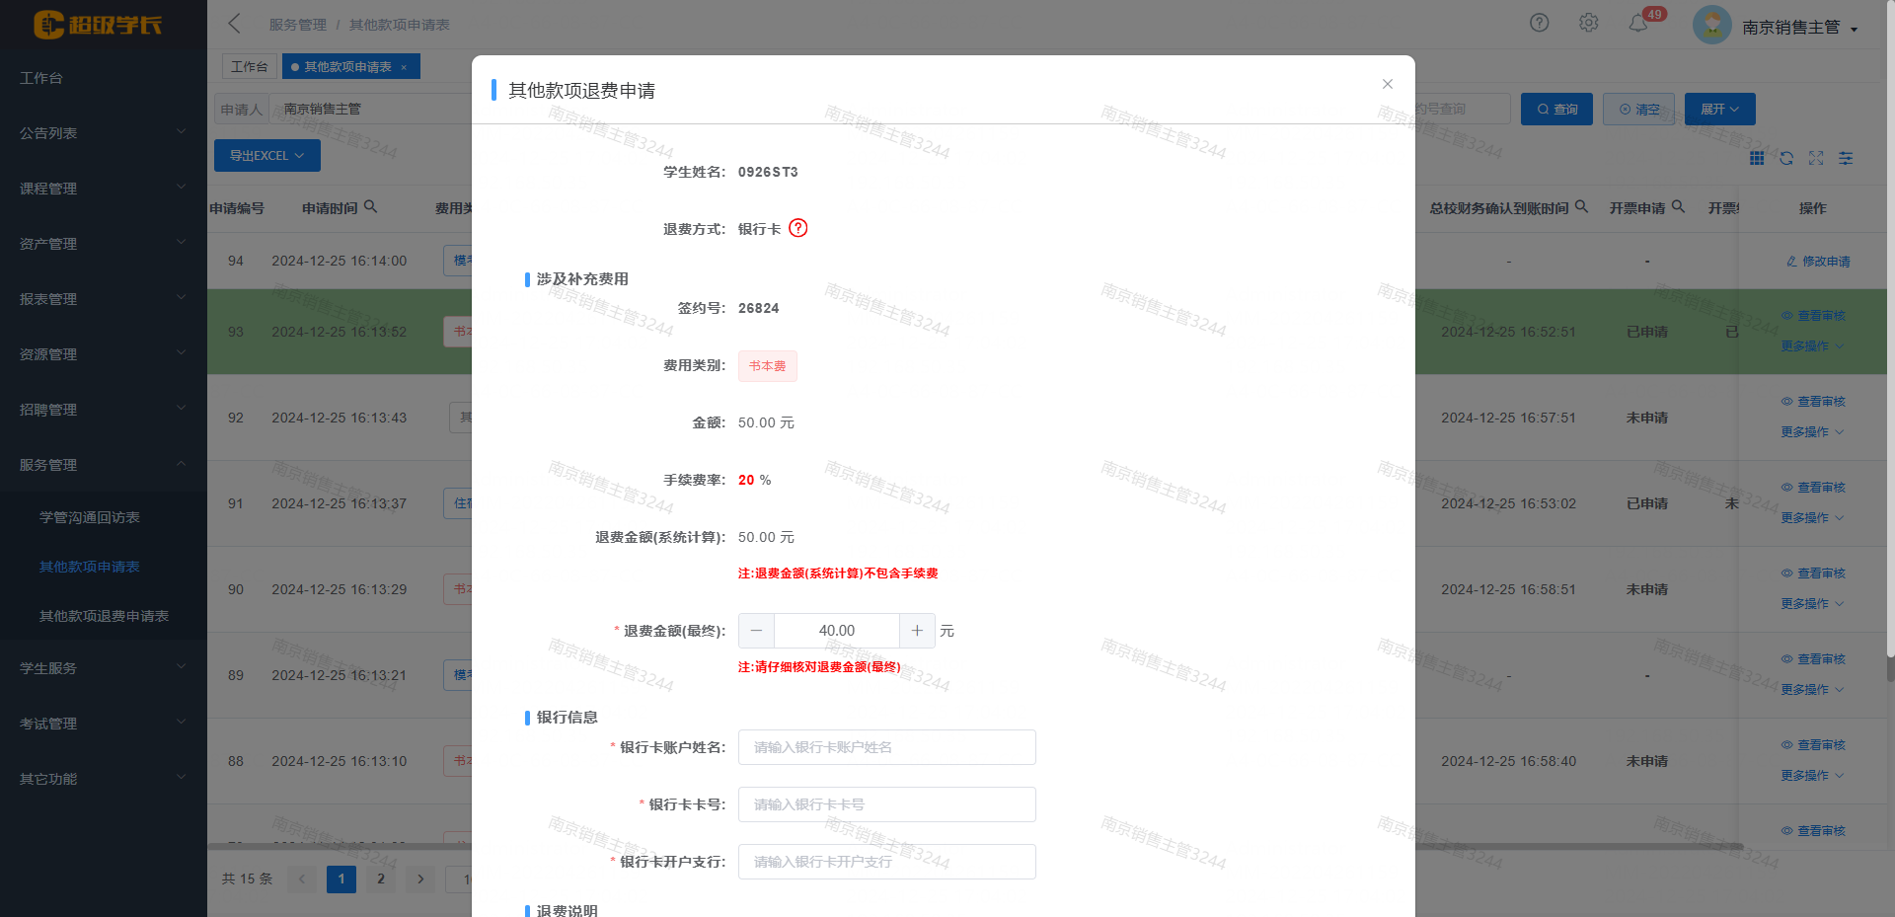Click the table refresh icon
The width and height of the screenshot is (1895, 917).
(1786, 158)
